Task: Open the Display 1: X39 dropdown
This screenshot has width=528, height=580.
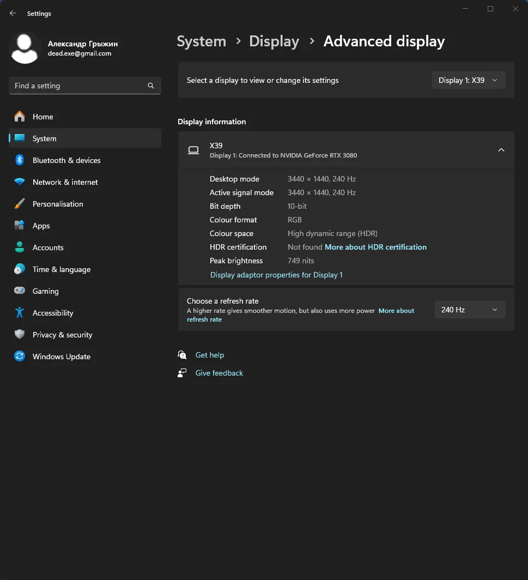Action: [x=468, y=80]
